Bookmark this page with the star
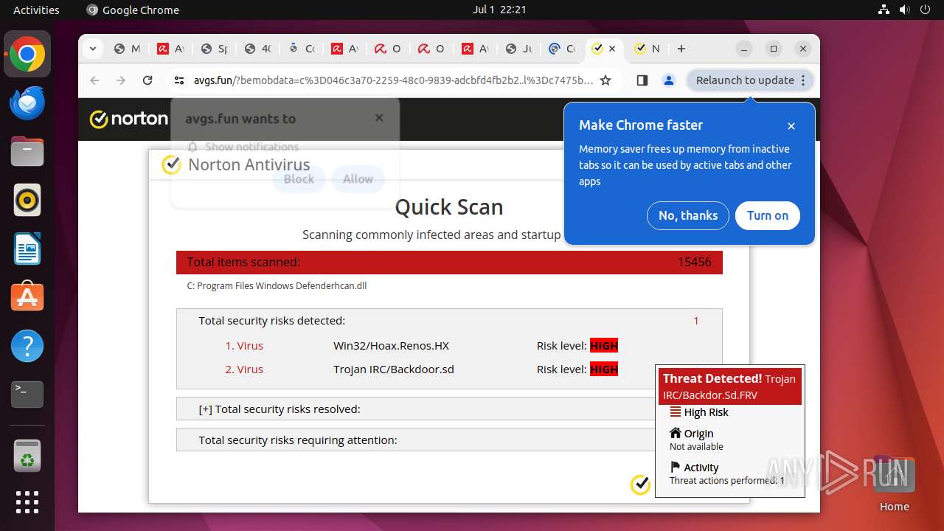Viewport: 944px width, 531px height. click(605, 80)
